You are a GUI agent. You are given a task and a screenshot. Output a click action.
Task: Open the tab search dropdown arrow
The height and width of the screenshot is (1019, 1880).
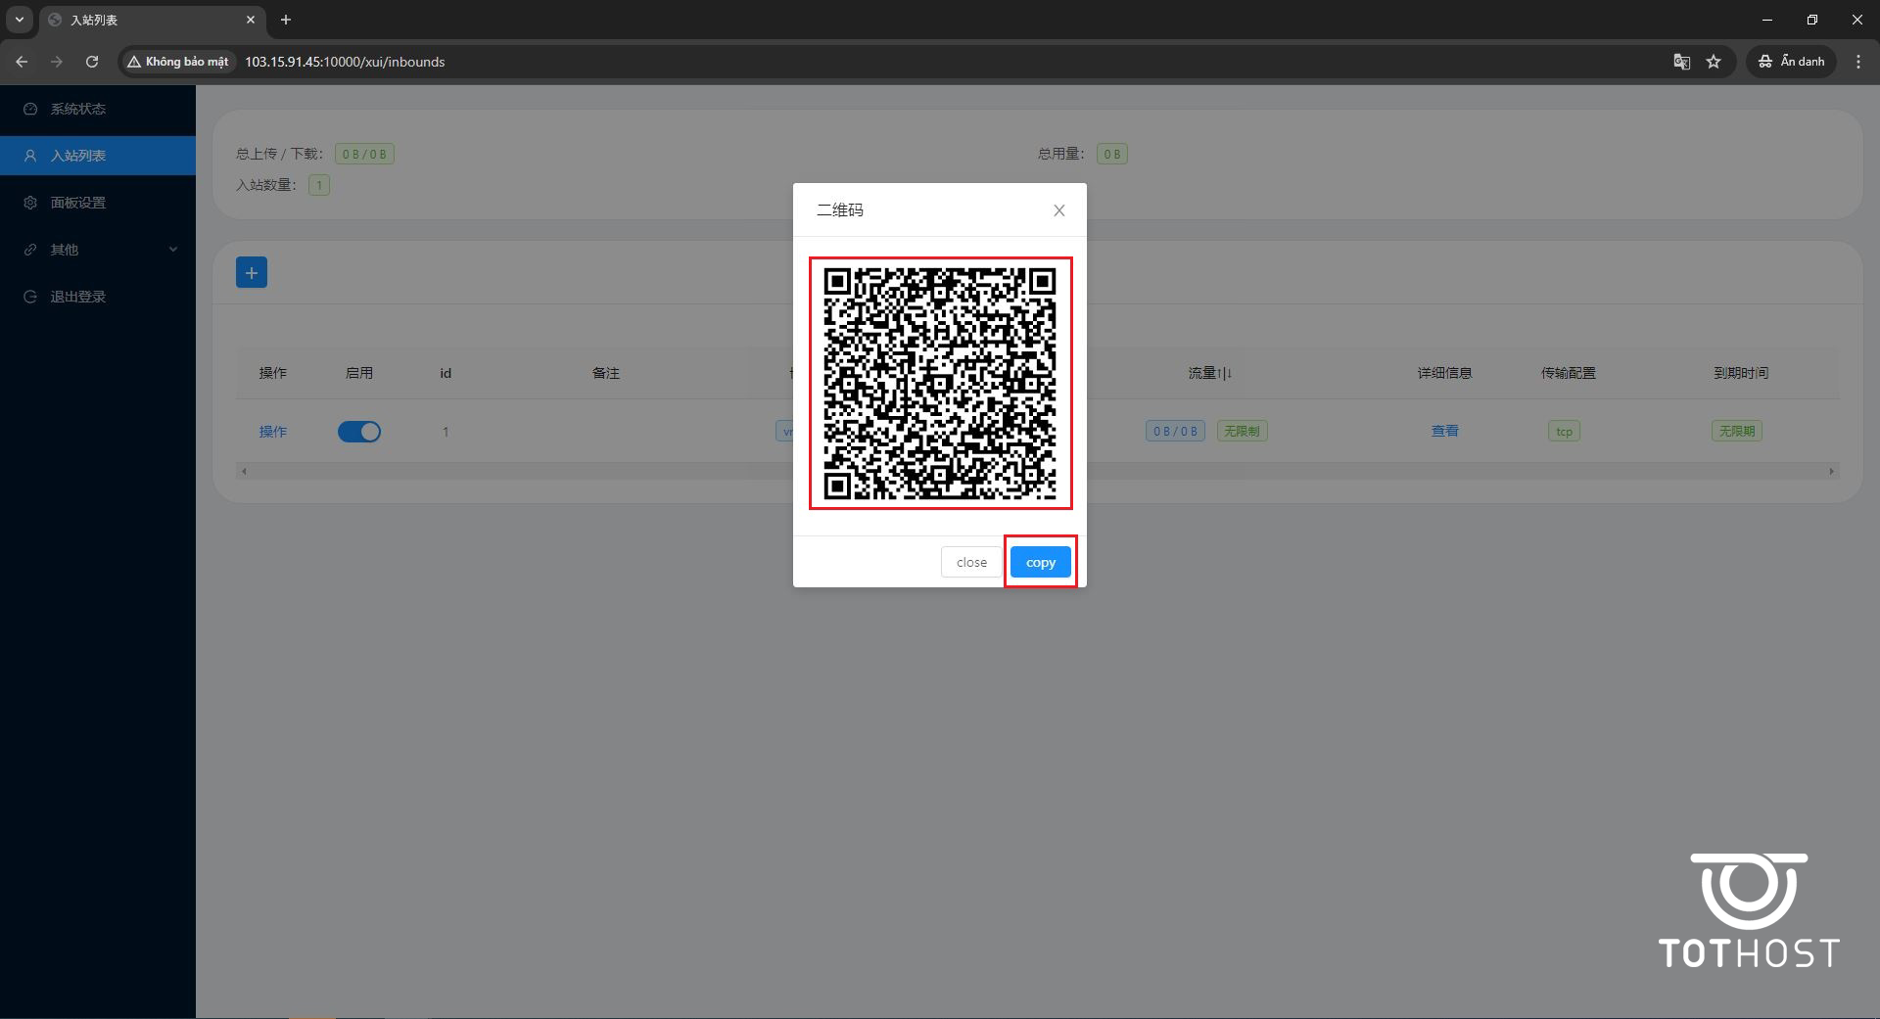(x=19, y=20)
